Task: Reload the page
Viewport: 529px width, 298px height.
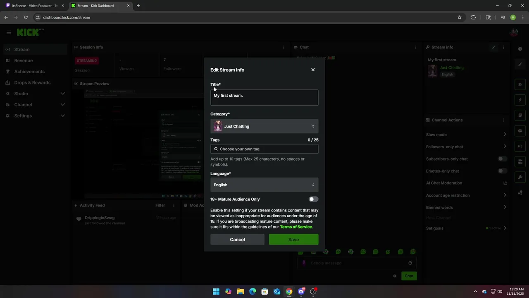Action: 26,17
